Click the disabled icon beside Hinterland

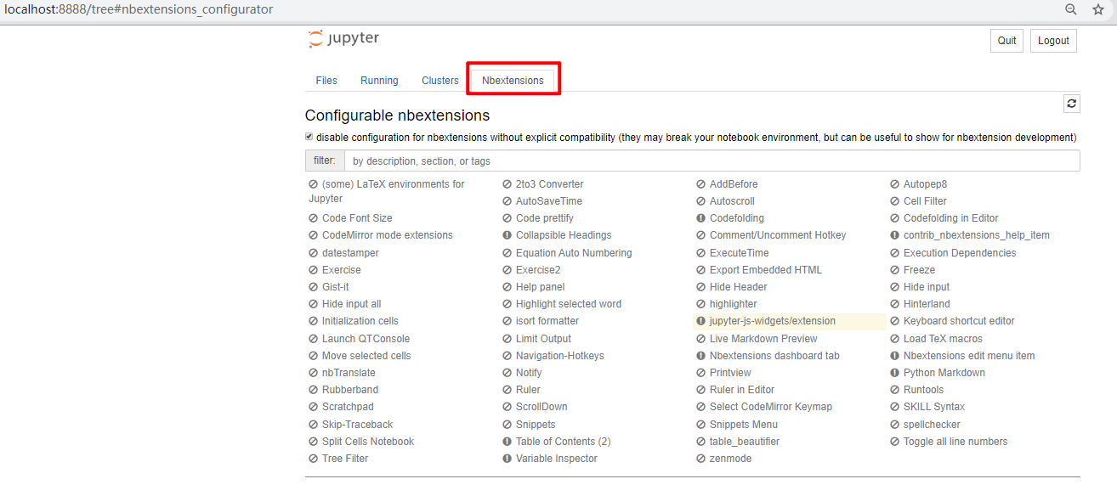(895, 304)
